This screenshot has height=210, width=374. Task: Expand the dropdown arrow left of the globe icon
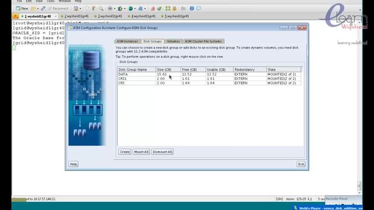click(124, 9)
